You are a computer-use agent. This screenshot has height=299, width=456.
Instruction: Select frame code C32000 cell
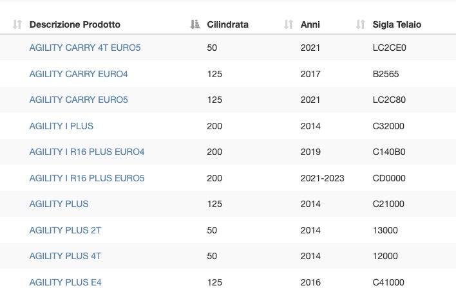[x=388, y=126]
